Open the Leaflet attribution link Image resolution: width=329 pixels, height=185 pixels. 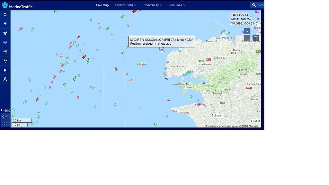(255, 121)
